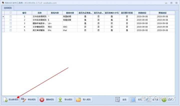This screenshot has width=180, height=106.
Task: Click the number 5 cell in 编号 column
Action: pos(24,30)
